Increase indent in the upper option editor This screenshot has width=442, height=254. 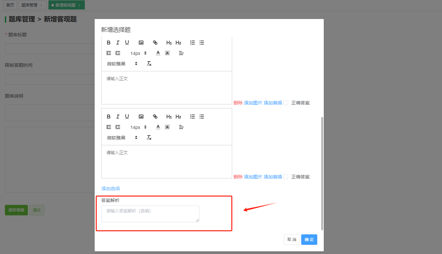click(118, 53)
